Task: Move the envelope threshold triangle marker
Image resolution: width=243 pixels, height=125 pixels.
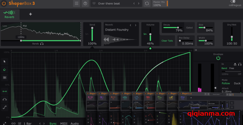Action: click(215, 88)
